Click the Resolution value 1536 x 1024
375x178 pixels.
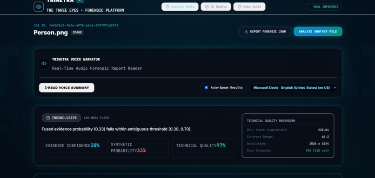click(319, 144)
